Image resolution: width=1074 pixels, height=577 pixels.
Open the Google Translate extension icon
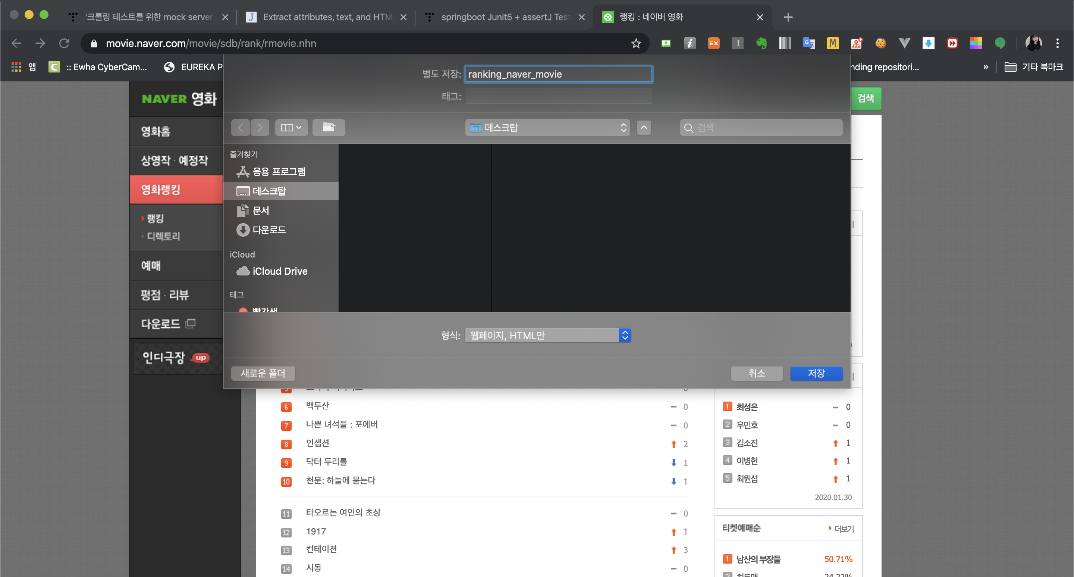click(x=809, y=43)
